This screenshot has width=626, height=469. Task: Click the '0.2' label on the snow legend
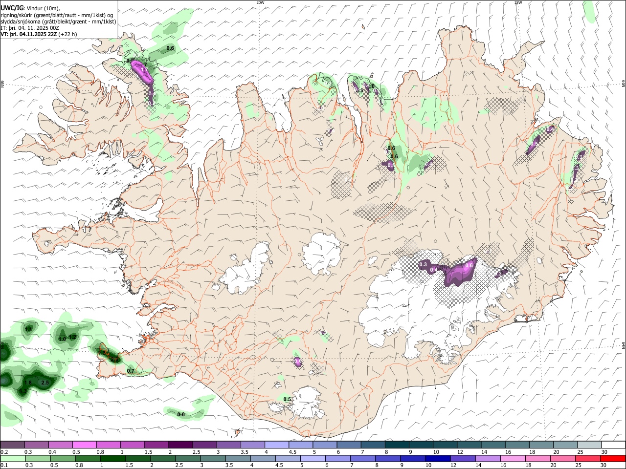point(4,452)
